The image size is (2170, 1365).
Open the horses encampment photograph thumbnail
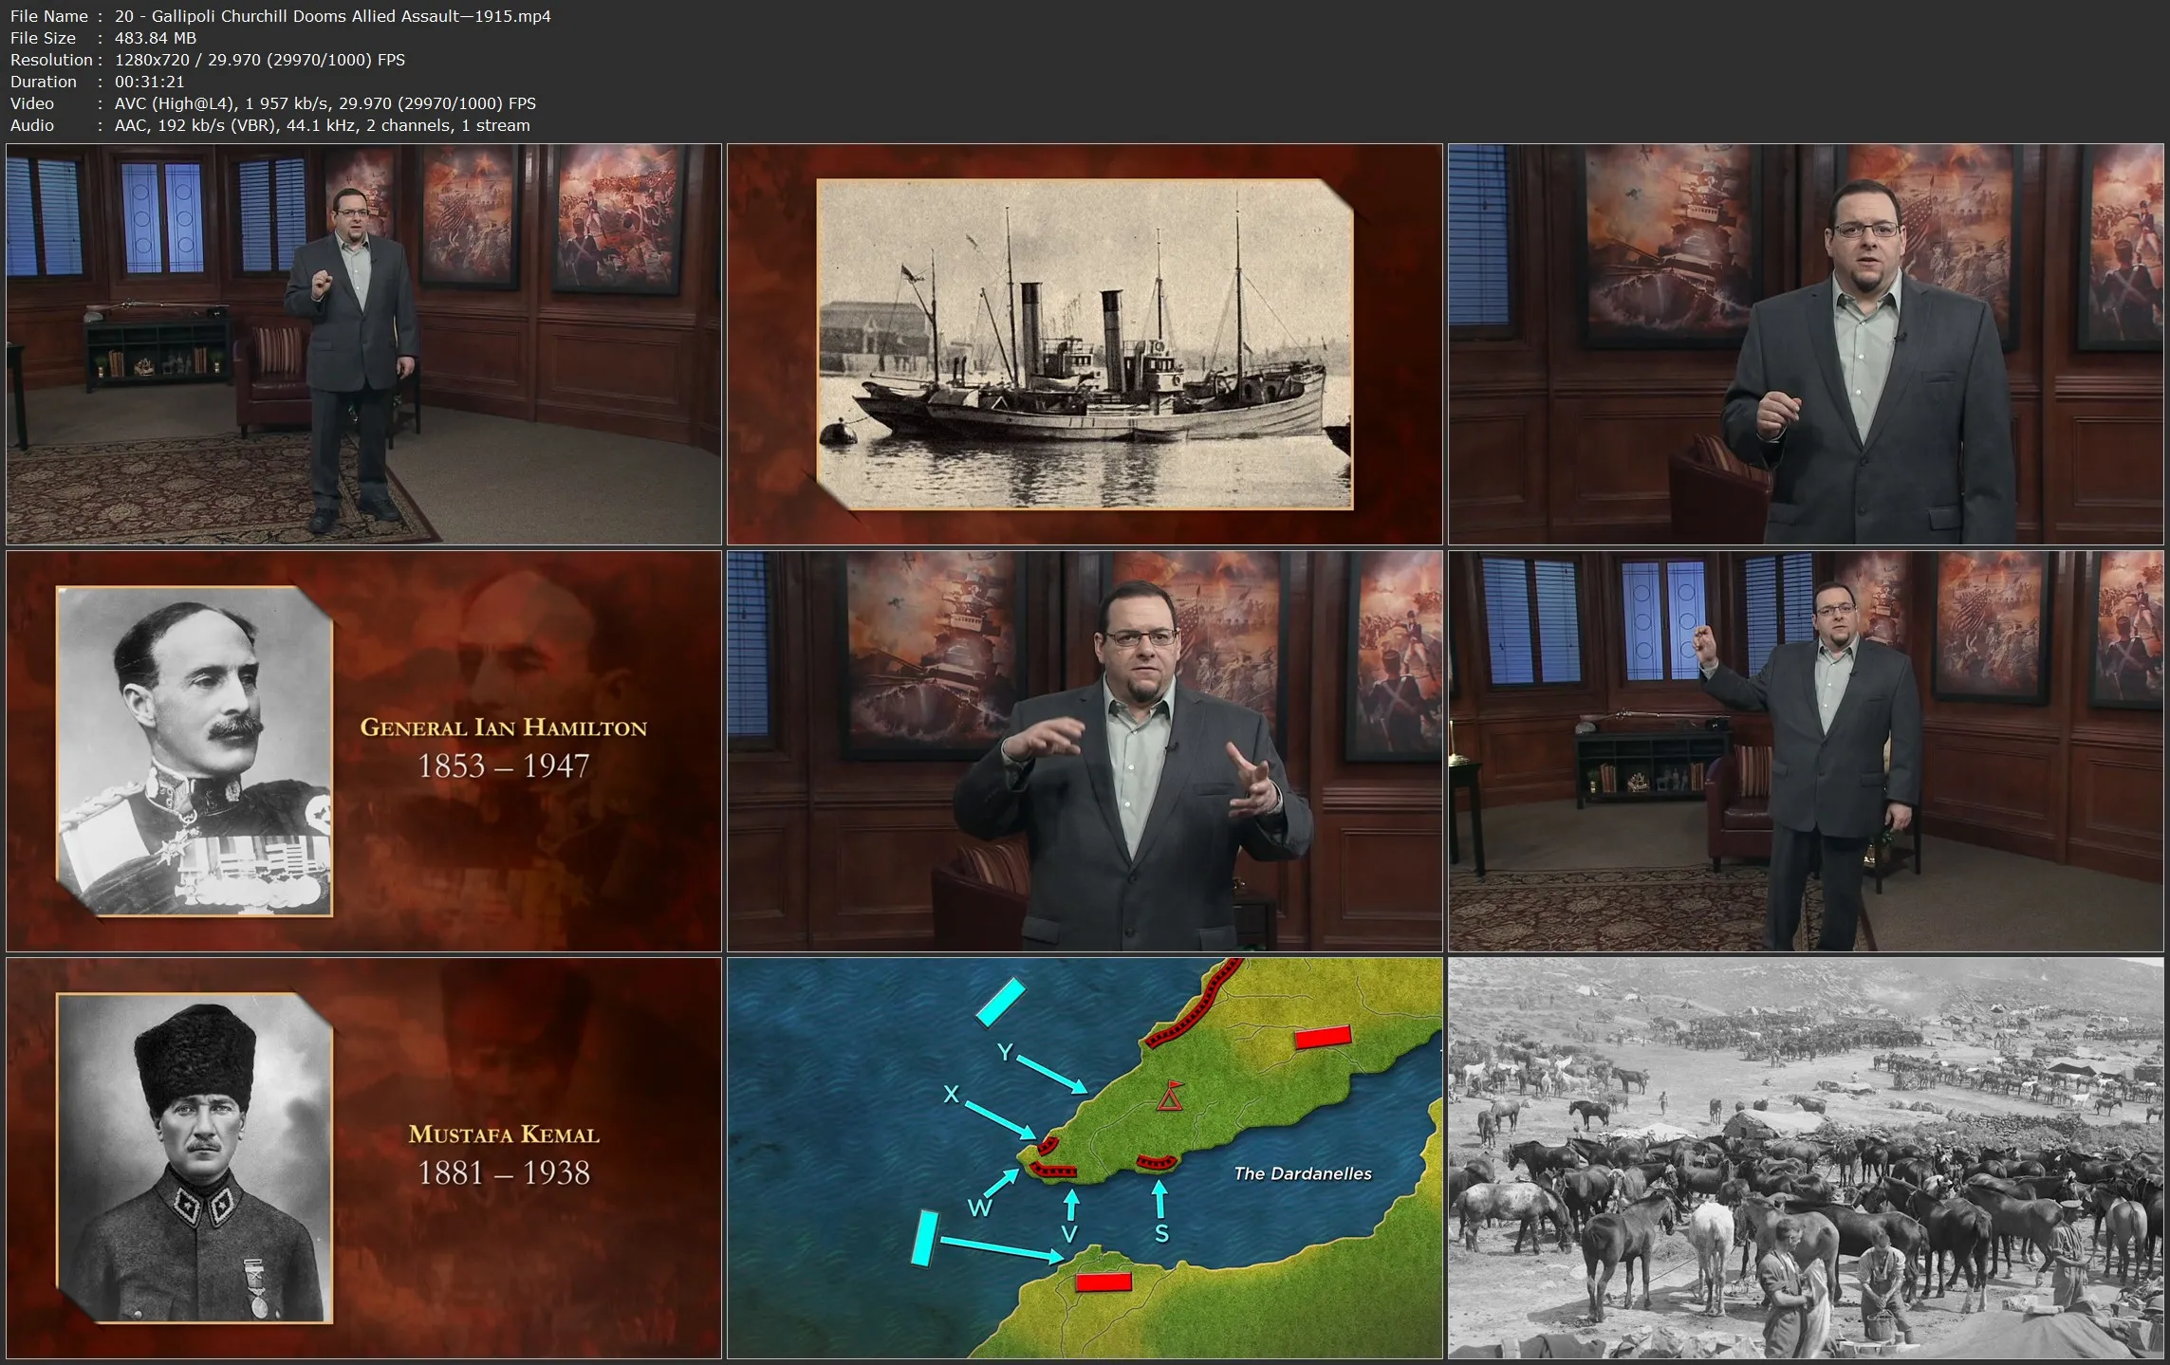(1806, 1158)
